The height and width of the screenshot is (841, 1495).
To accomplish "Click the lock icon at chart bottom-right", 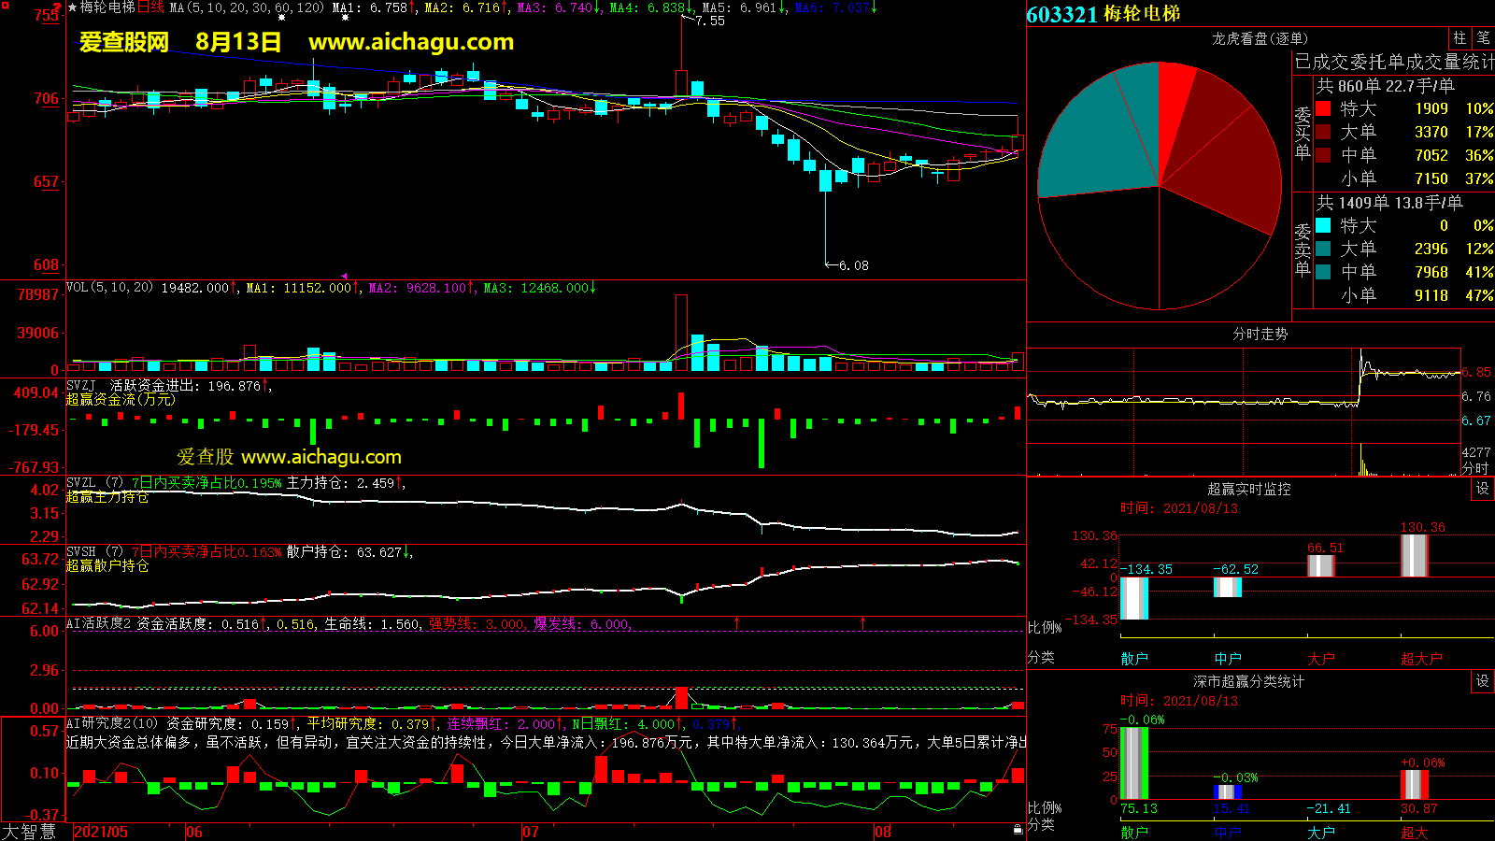I will 1018,829.
